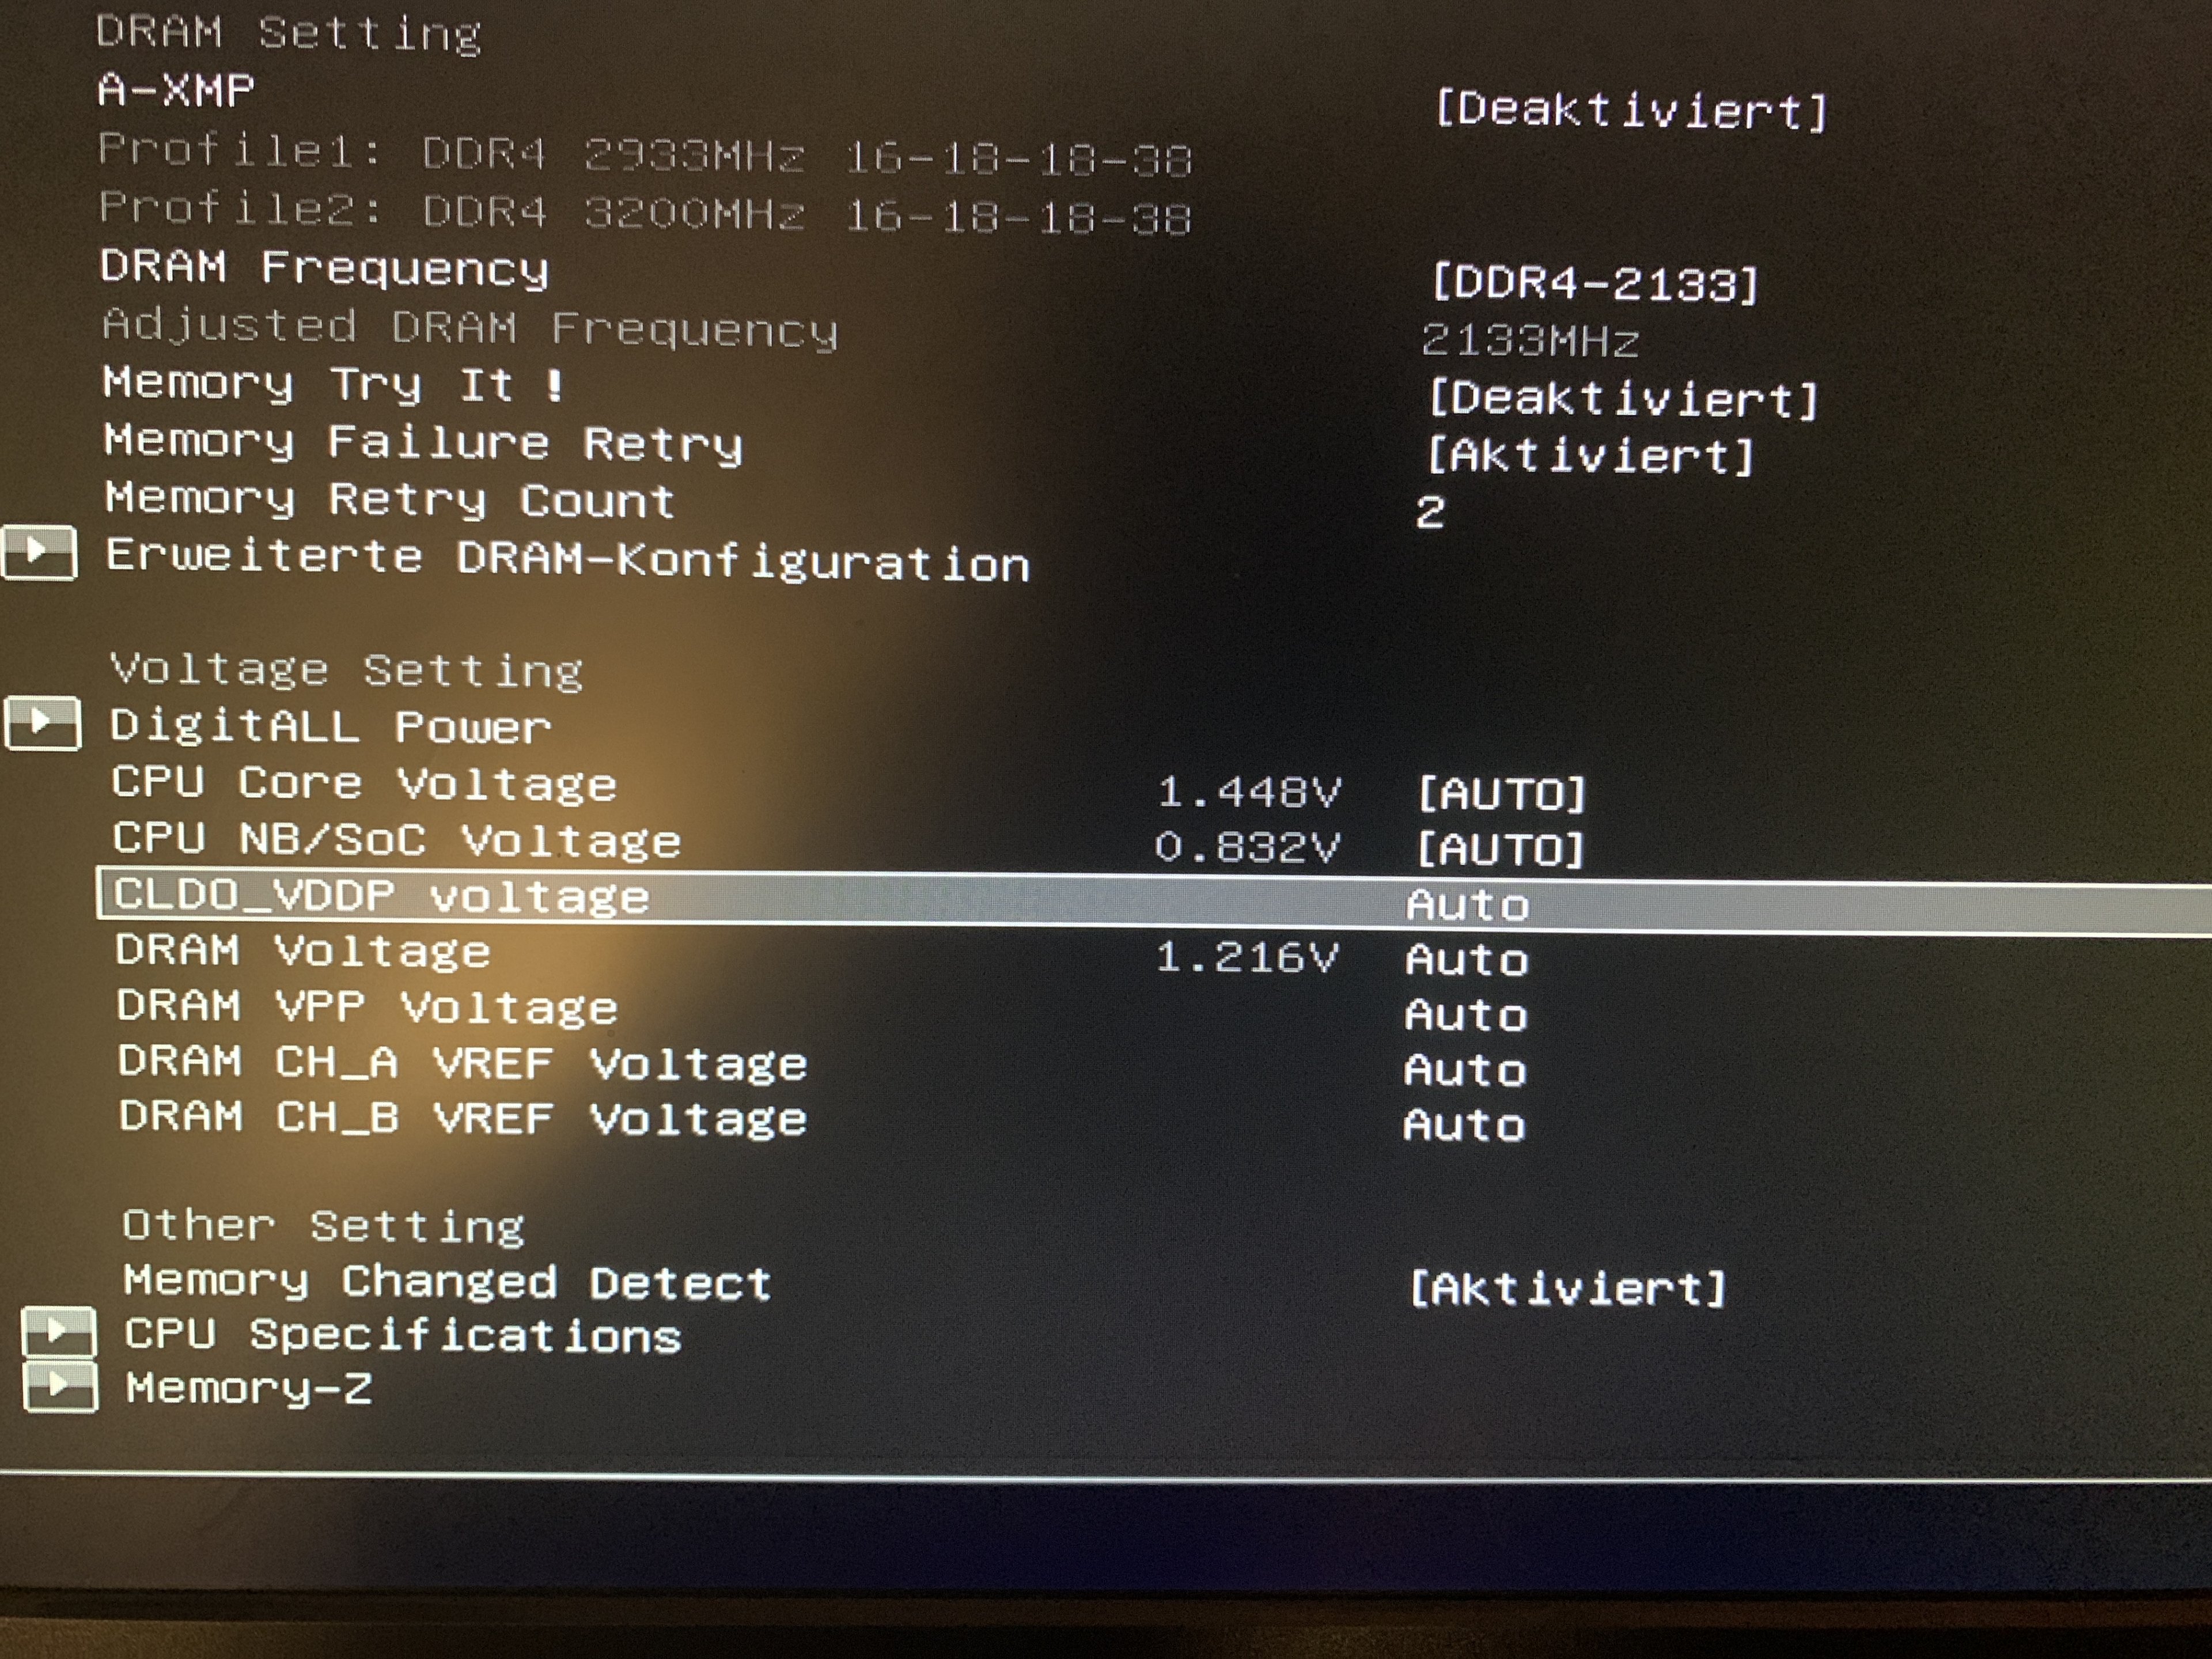Open Erweiterte DRAM-Konfiguration submenu
Viewport: 2212px width, 1659px height.
567,560
